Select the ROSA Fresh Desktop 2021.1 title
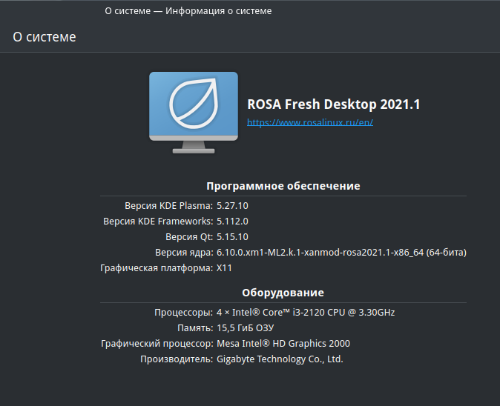 pos(333,104)
